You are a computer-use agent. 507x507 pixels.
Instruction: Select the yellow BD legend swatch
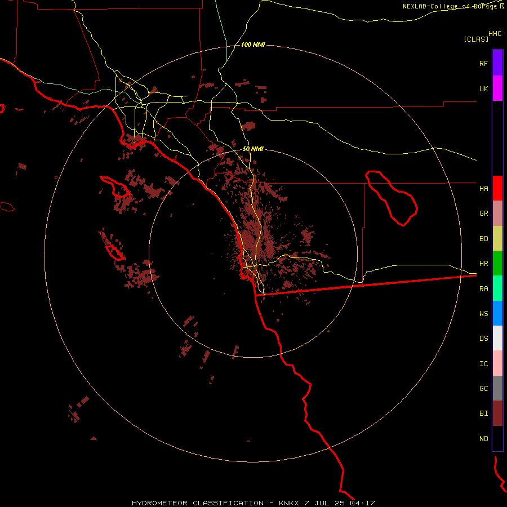[x=497, y=239]
